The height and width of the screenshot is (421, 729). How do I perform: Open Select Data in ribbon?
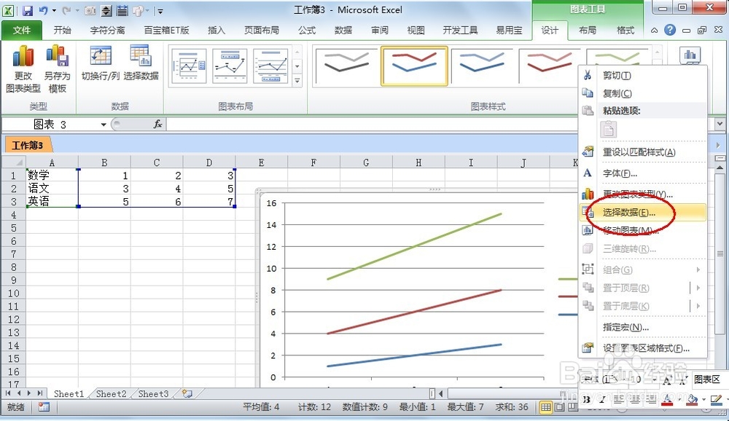[141, 63]
